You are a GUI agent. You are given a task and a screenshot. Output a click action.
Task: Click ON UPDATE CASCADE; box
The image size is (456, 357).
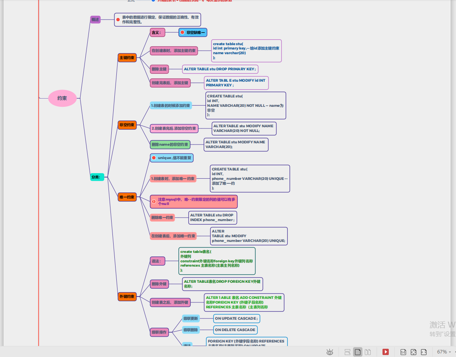point(236,319)
